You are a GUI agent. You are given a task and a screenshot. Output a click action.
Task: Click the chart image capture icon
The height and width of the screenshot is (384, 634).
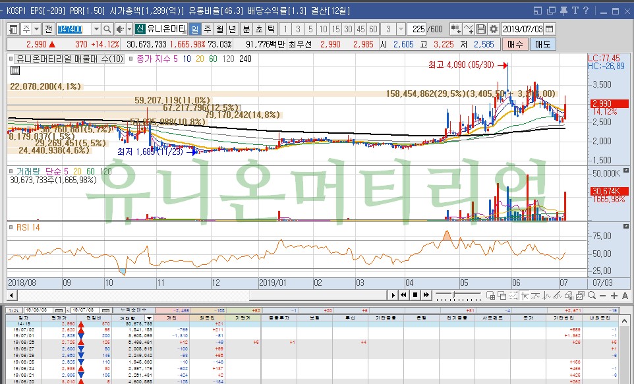point(581,296)
